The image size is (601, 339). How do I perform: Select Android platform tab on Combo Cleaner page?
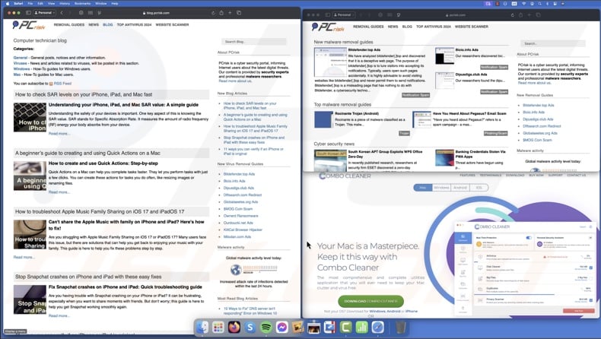tap(460, 188)
